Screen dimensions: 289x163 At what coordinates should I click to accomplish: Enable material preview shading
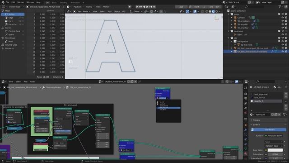213,11
